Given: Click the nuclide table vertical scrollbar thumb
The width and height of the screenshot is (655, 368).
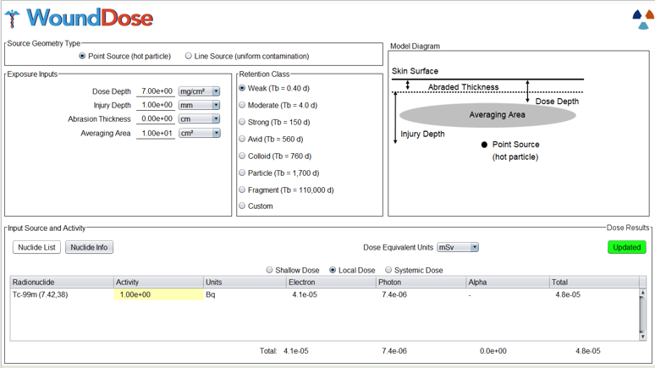Looking at the screenshot, I should point(643,315).
